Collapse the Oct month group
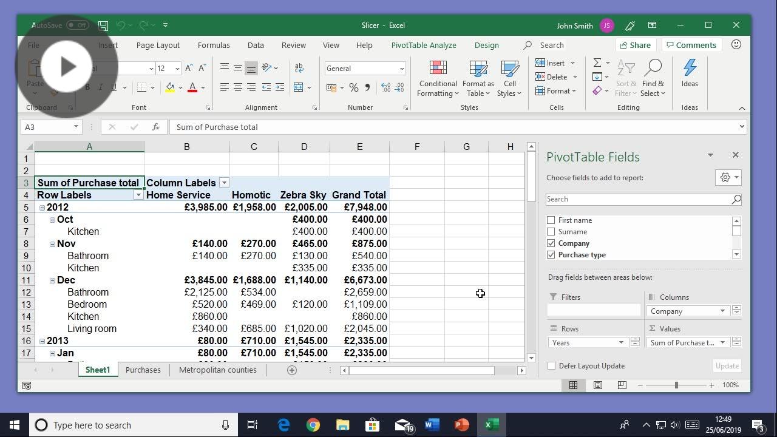This screenshot has height=437, width=777. [x=52, y=220]
